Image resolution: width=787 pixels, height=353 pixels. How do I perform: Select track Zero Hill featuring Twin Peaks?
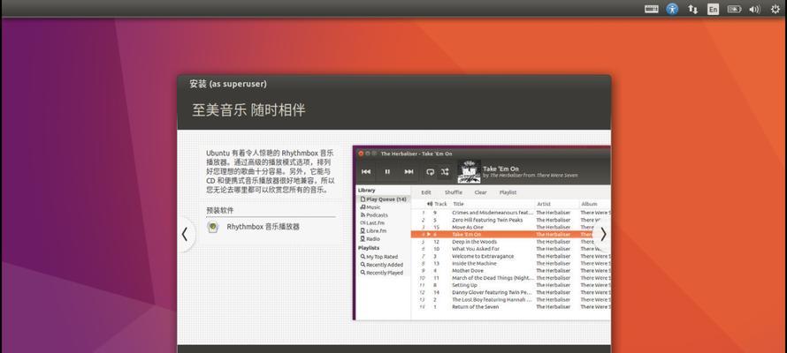[510, 220]
